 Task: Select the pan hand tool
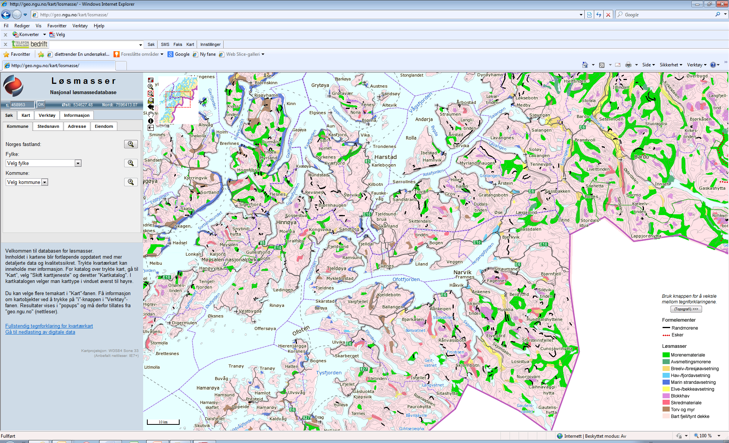click(x=151, y=114)
